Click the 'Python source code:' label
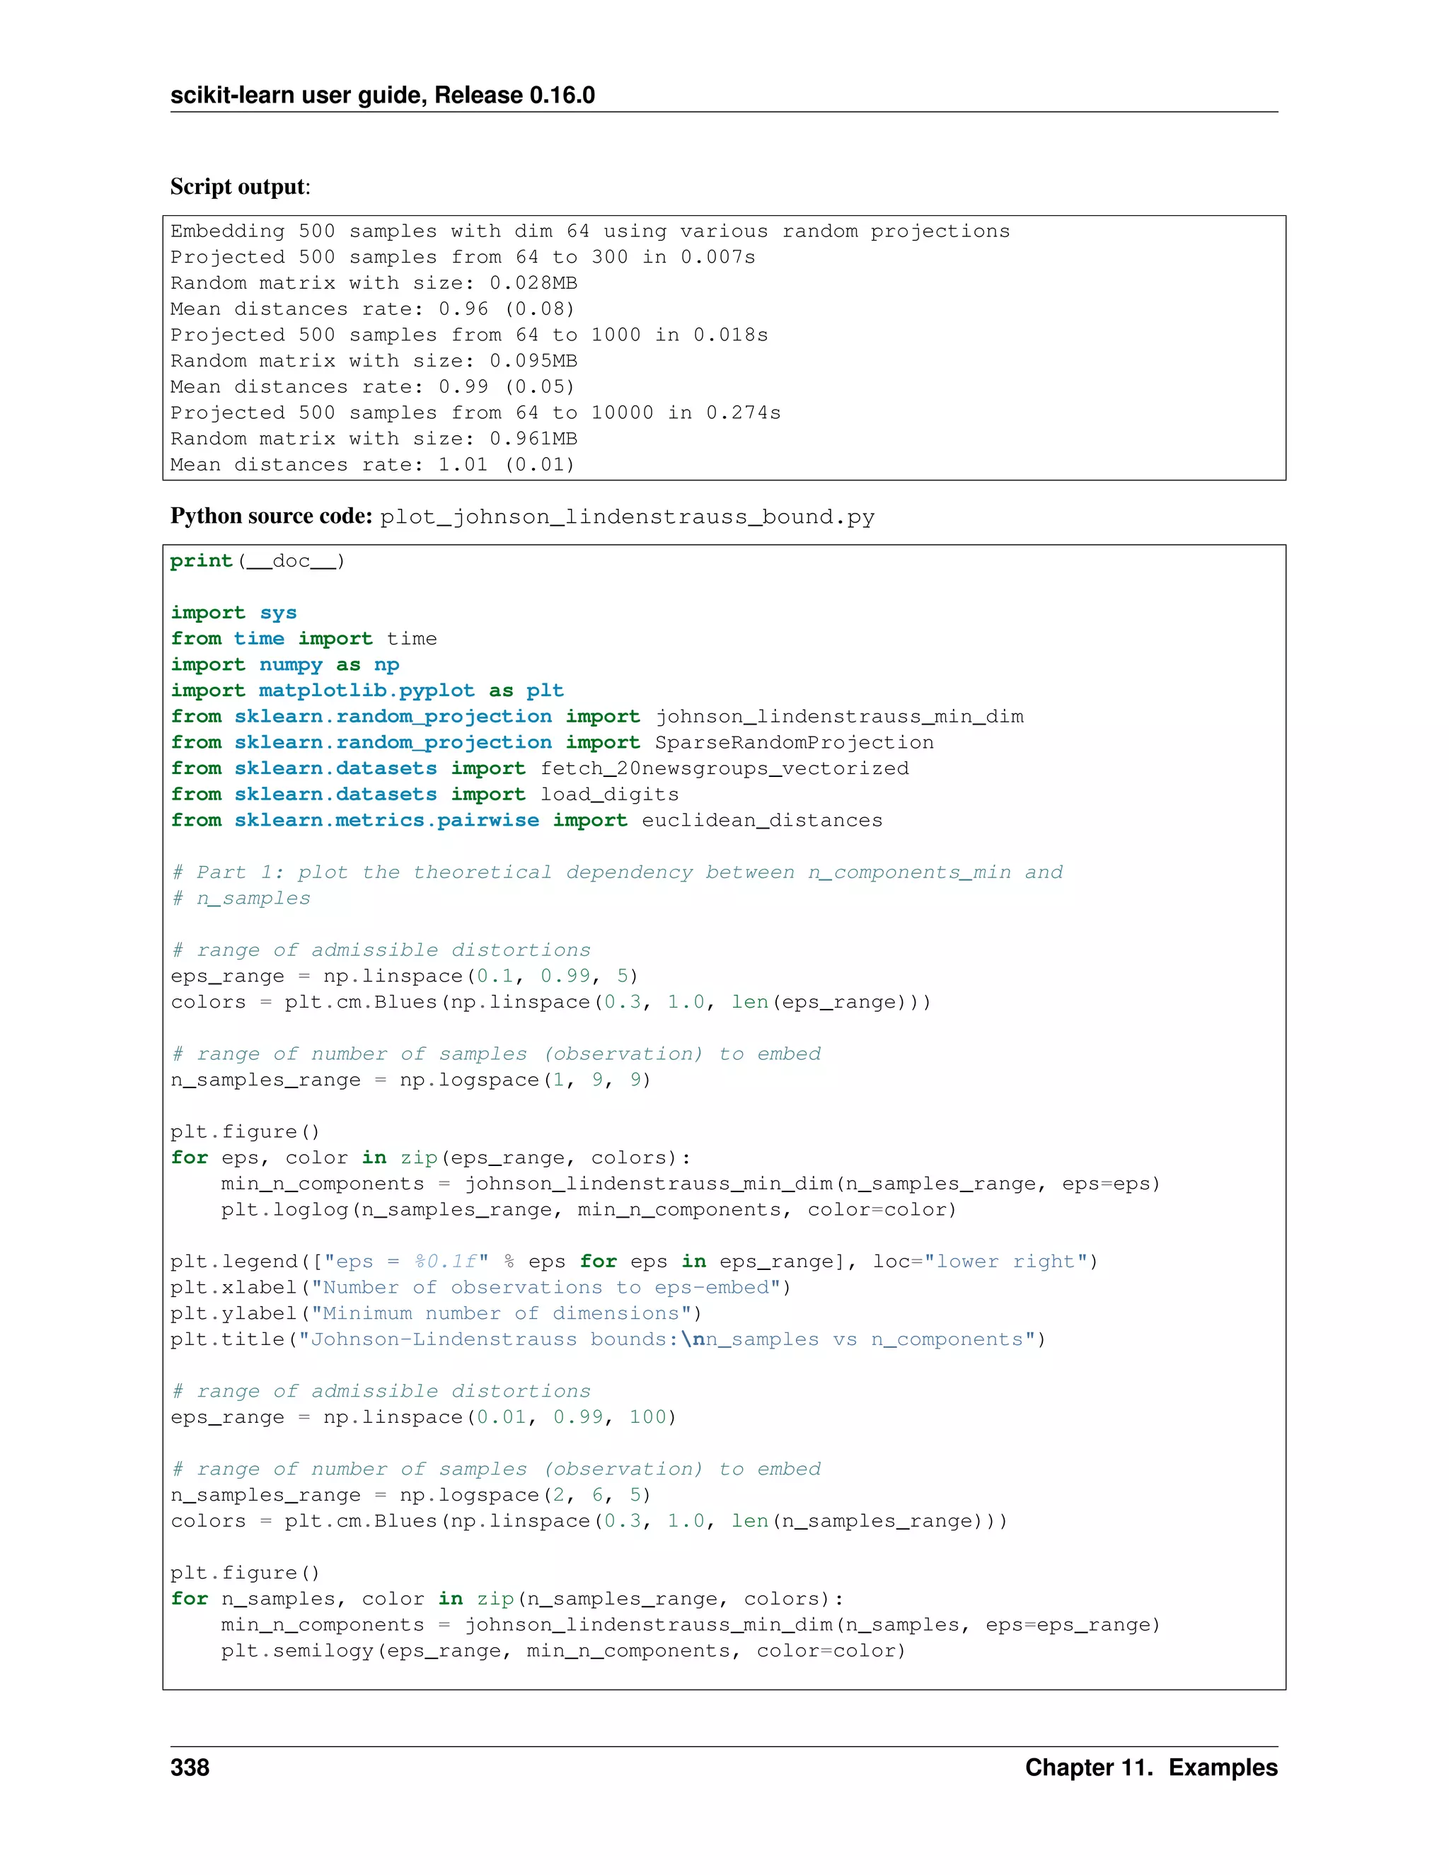 [271, 516]
